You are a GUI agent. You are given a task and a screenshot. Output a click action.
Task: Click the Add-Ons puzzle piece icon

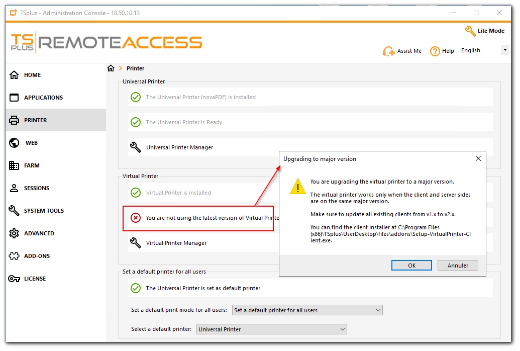point(14,256)
